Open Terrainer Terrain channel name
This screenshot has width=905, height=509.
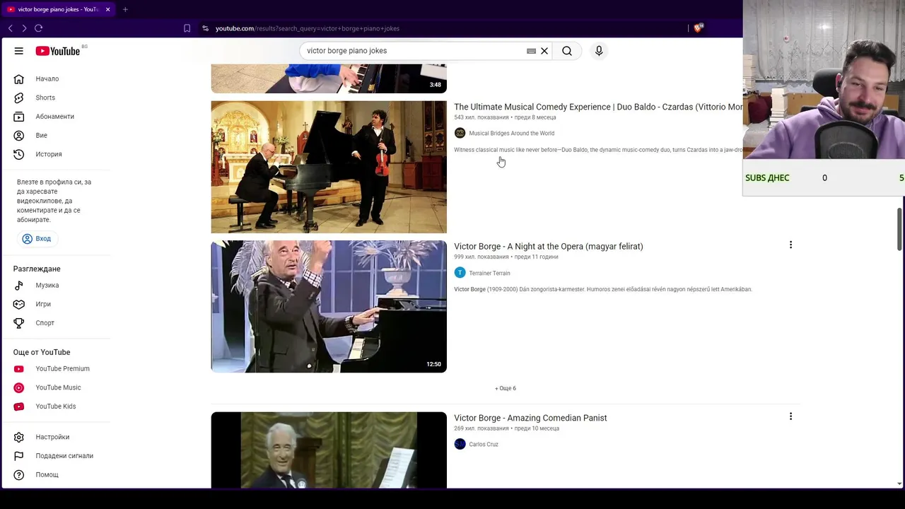[x=489, y=273]
